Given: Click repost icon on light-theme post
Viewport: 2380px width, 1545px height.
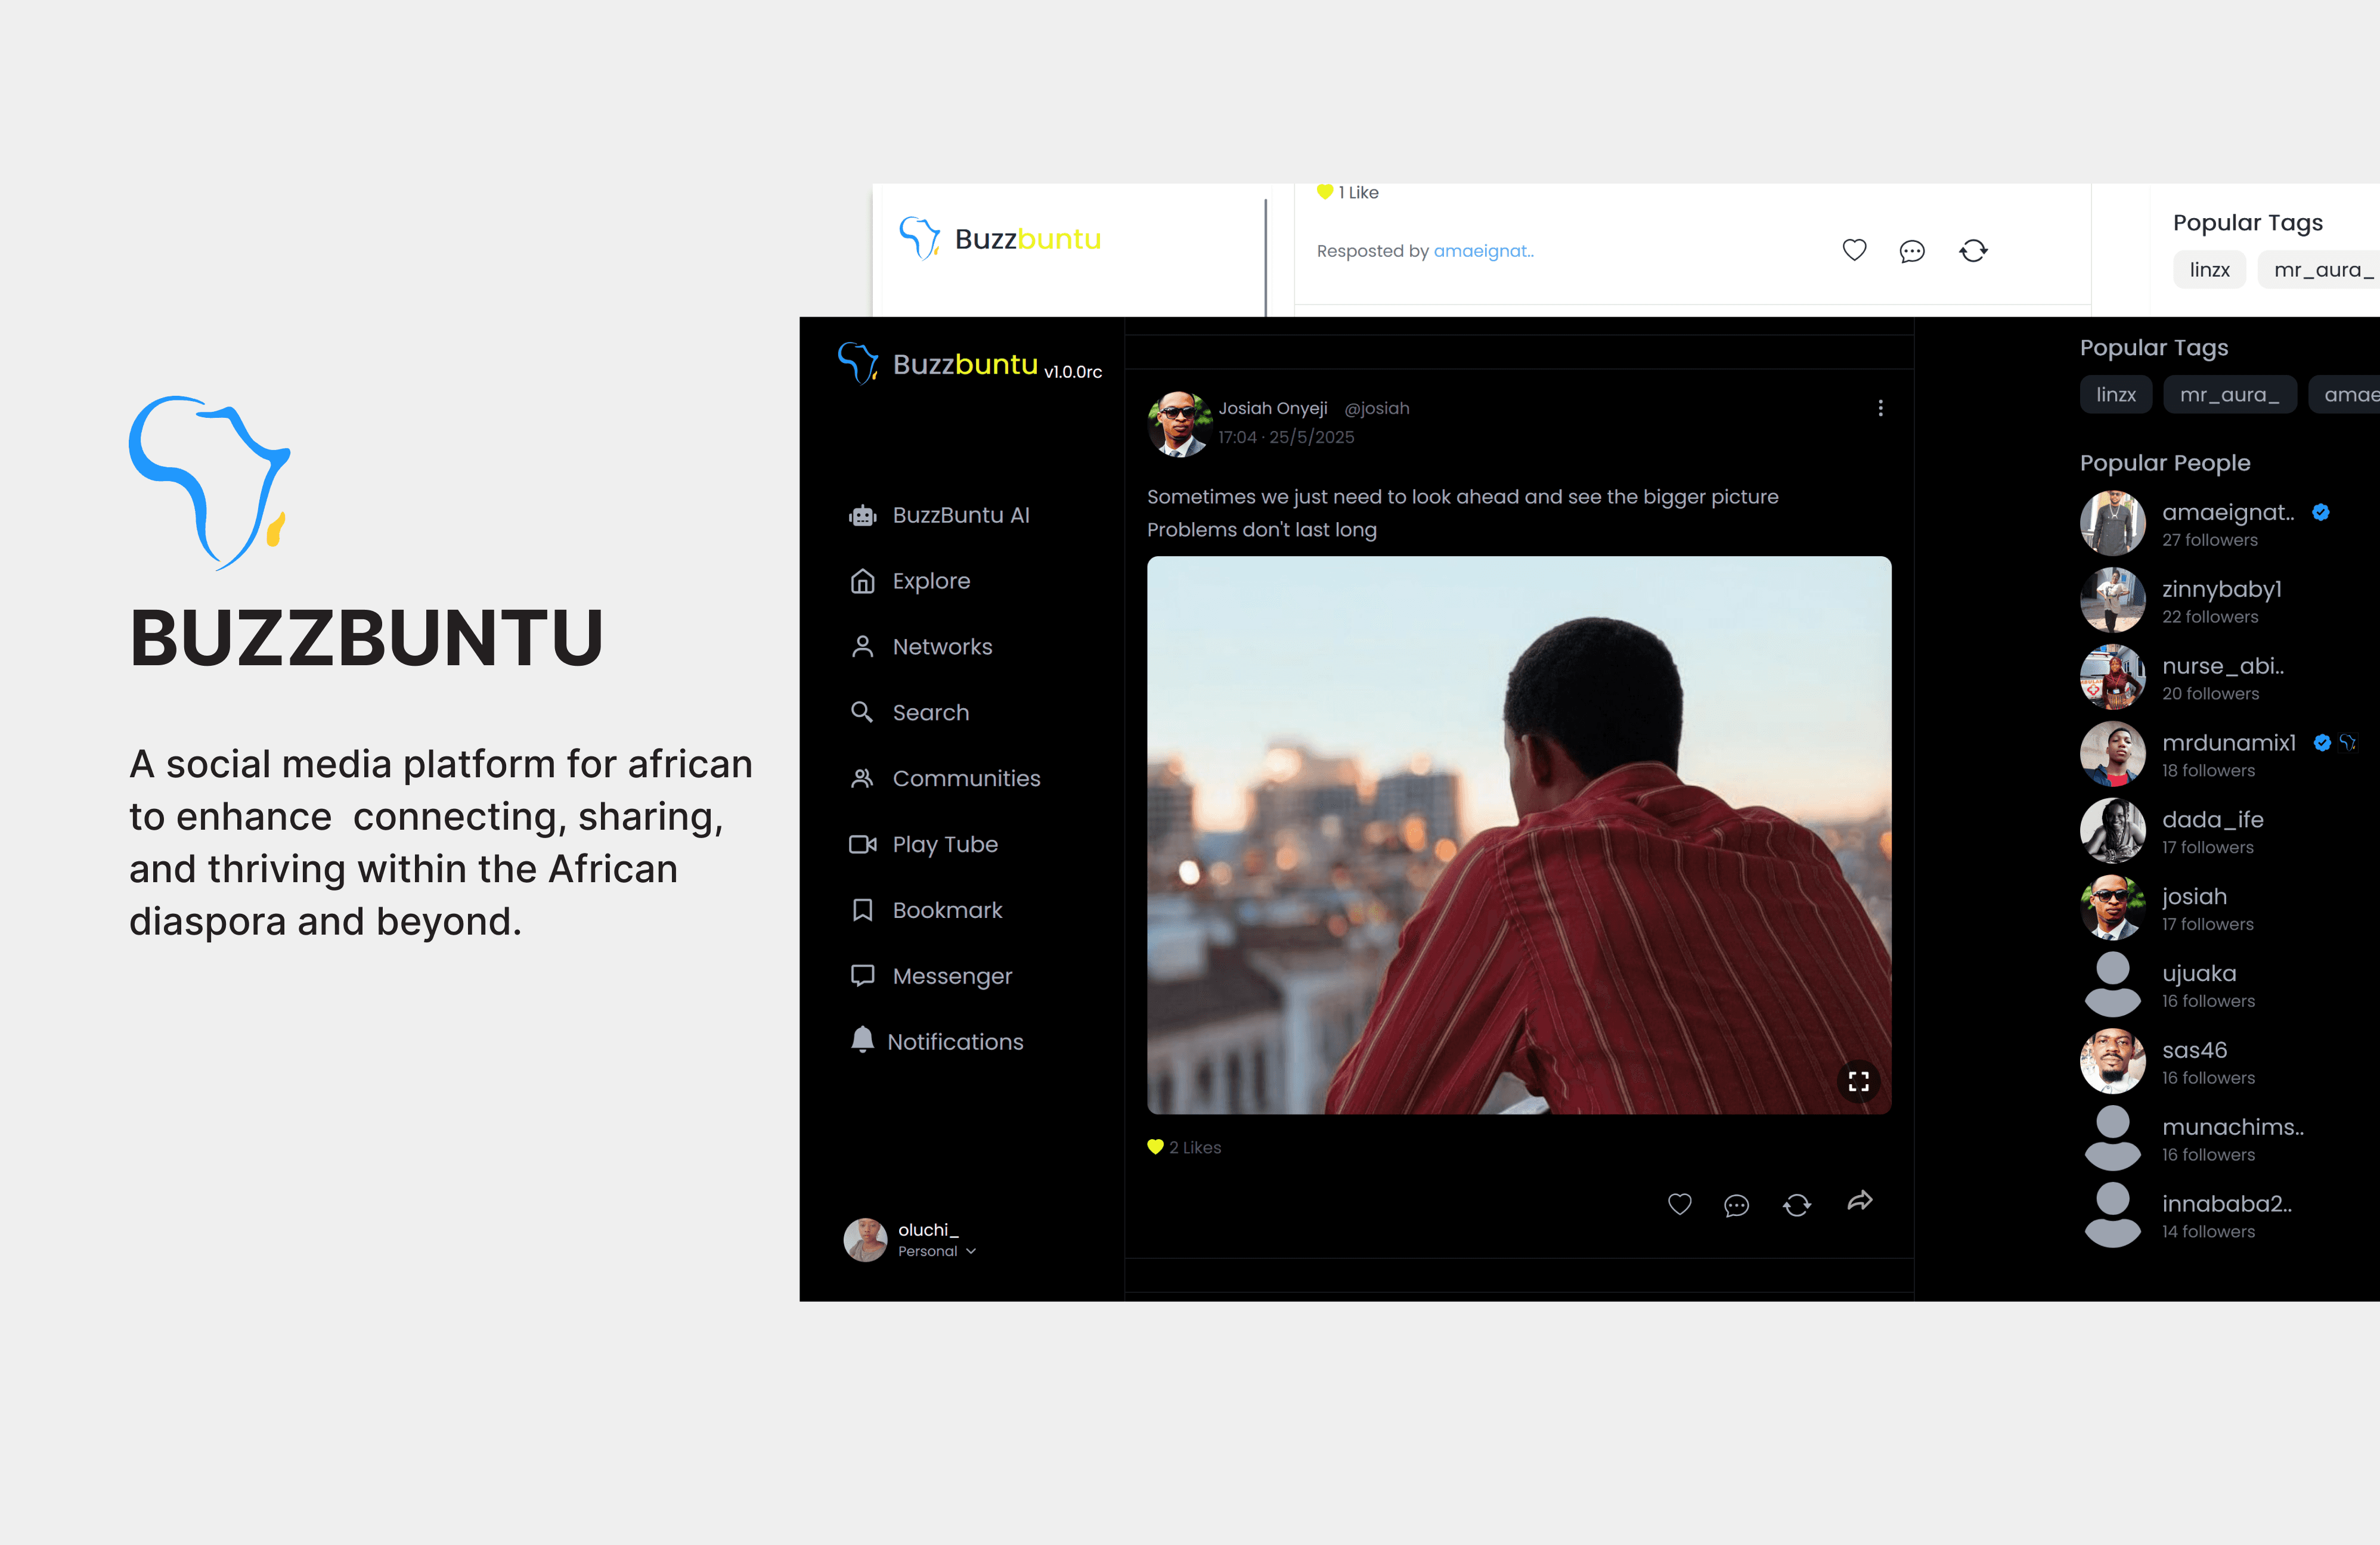Looking at the screenshot, I should pos(1973,250).
